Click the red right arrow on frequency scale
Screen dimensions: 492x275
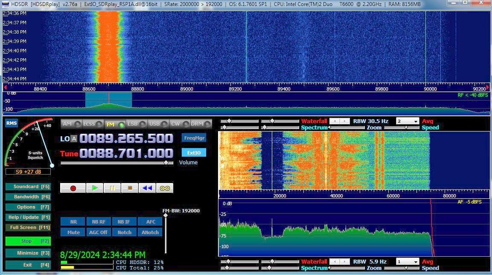pos(487,87)
